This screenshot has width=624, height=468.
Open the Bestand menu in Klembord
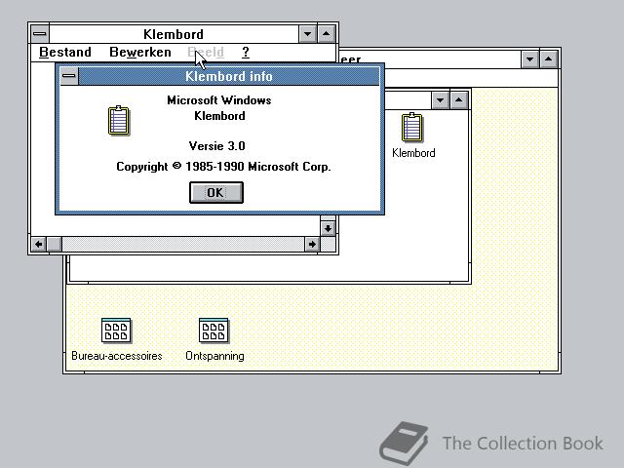click(65, 52)
